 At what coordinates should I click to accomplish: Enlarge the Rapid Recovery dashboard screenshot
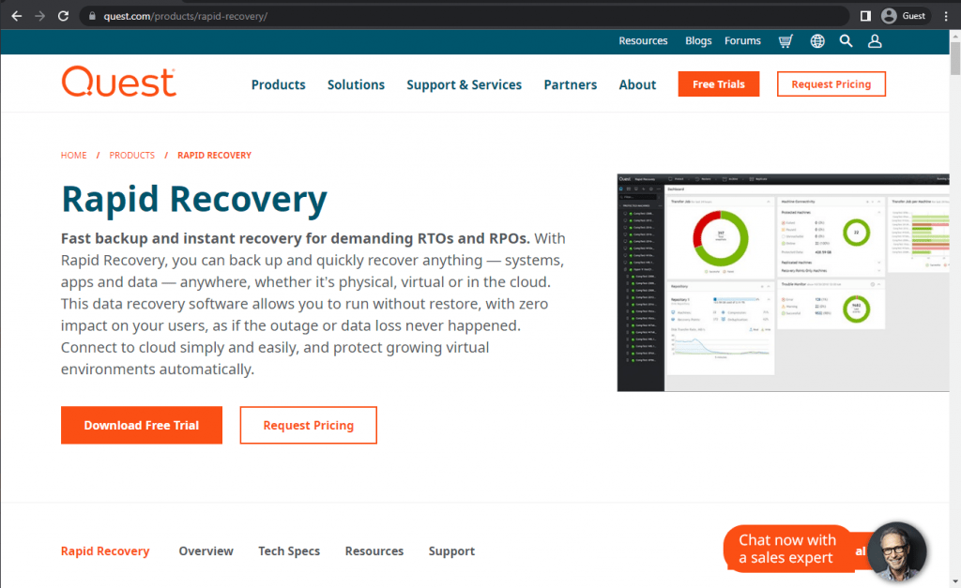coord(783,282)
